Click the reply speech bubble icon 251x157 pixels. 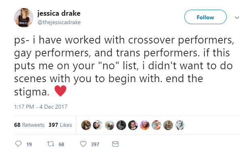pos(18,144)
